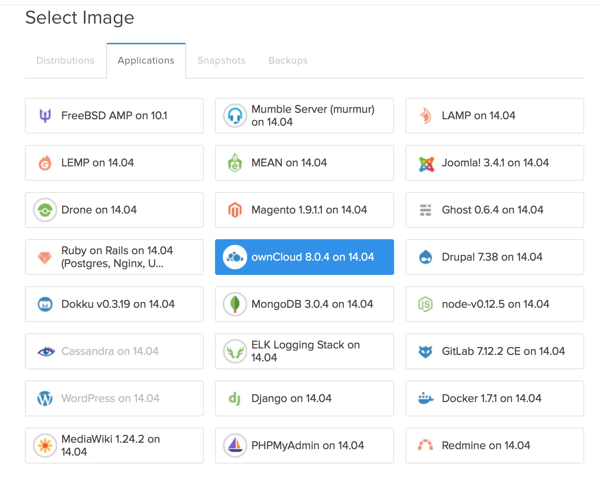Choose Redmine on 14.04 label
The height and width of the screenshot is (482, 602).
tap(486, 446)
